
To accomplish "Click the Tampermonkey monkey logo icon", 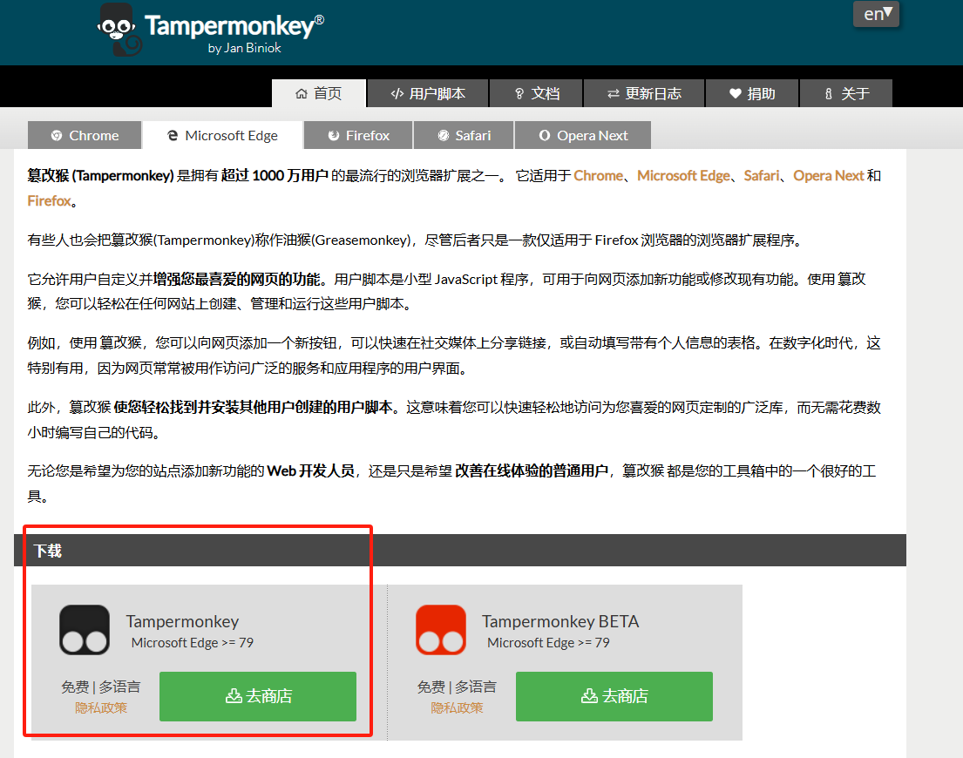I will [119, 30].
